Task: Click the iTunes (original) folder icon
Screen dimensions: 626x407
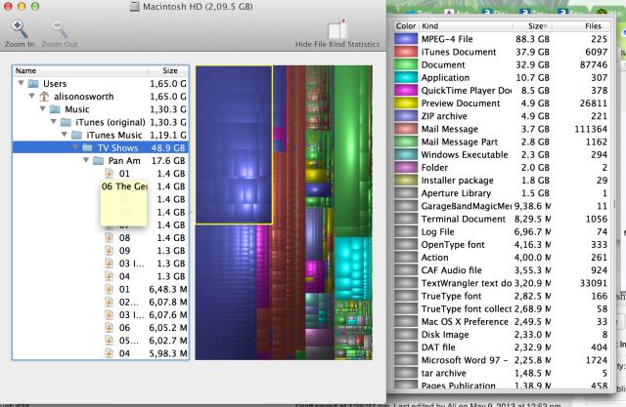Action: 66,122
